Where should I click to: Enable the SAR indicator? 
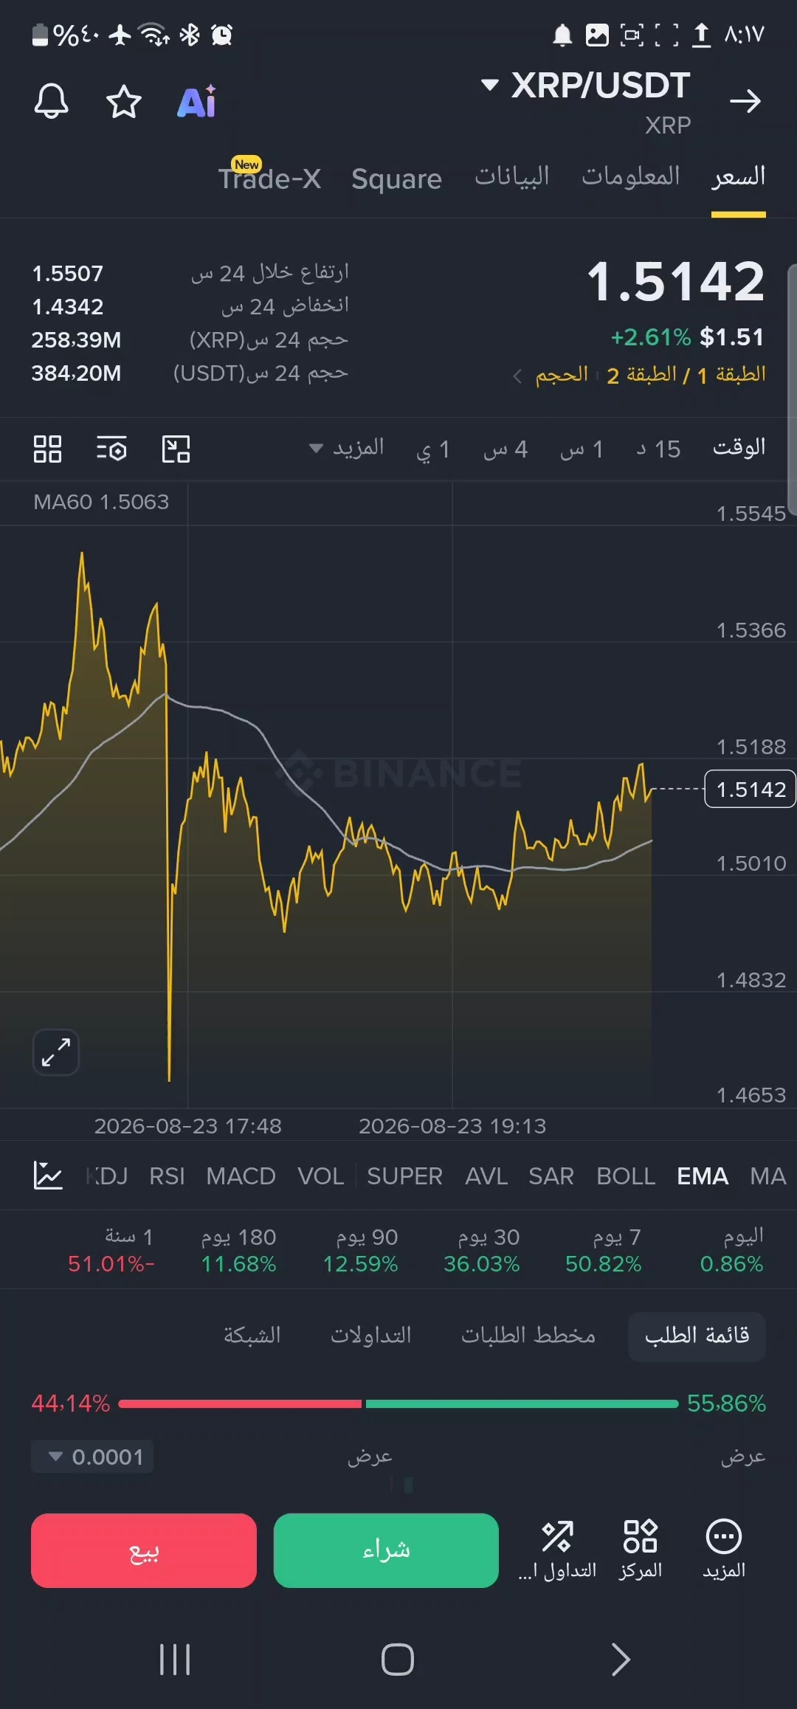click(x=551, y=1175)
